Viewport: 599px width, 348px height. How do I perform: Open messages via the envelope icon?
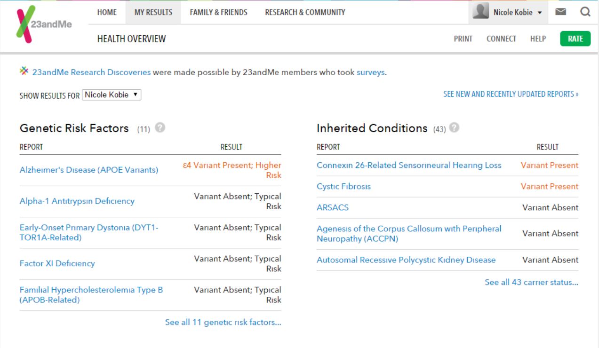click(x=561, y=12)
